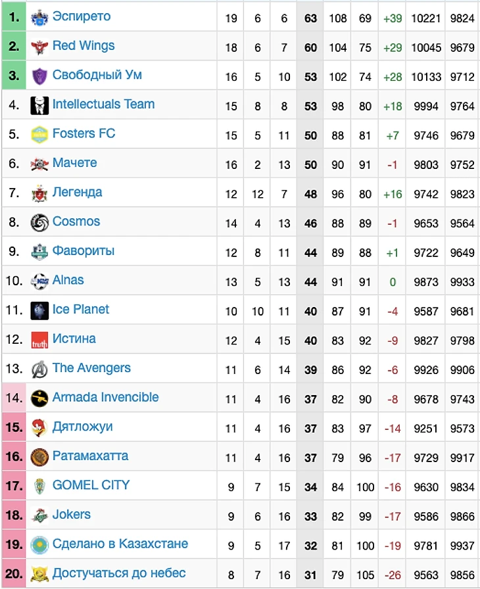Click the Эспирето team logo icon
This screenshot has height=589, width=480.
[39, 18]
